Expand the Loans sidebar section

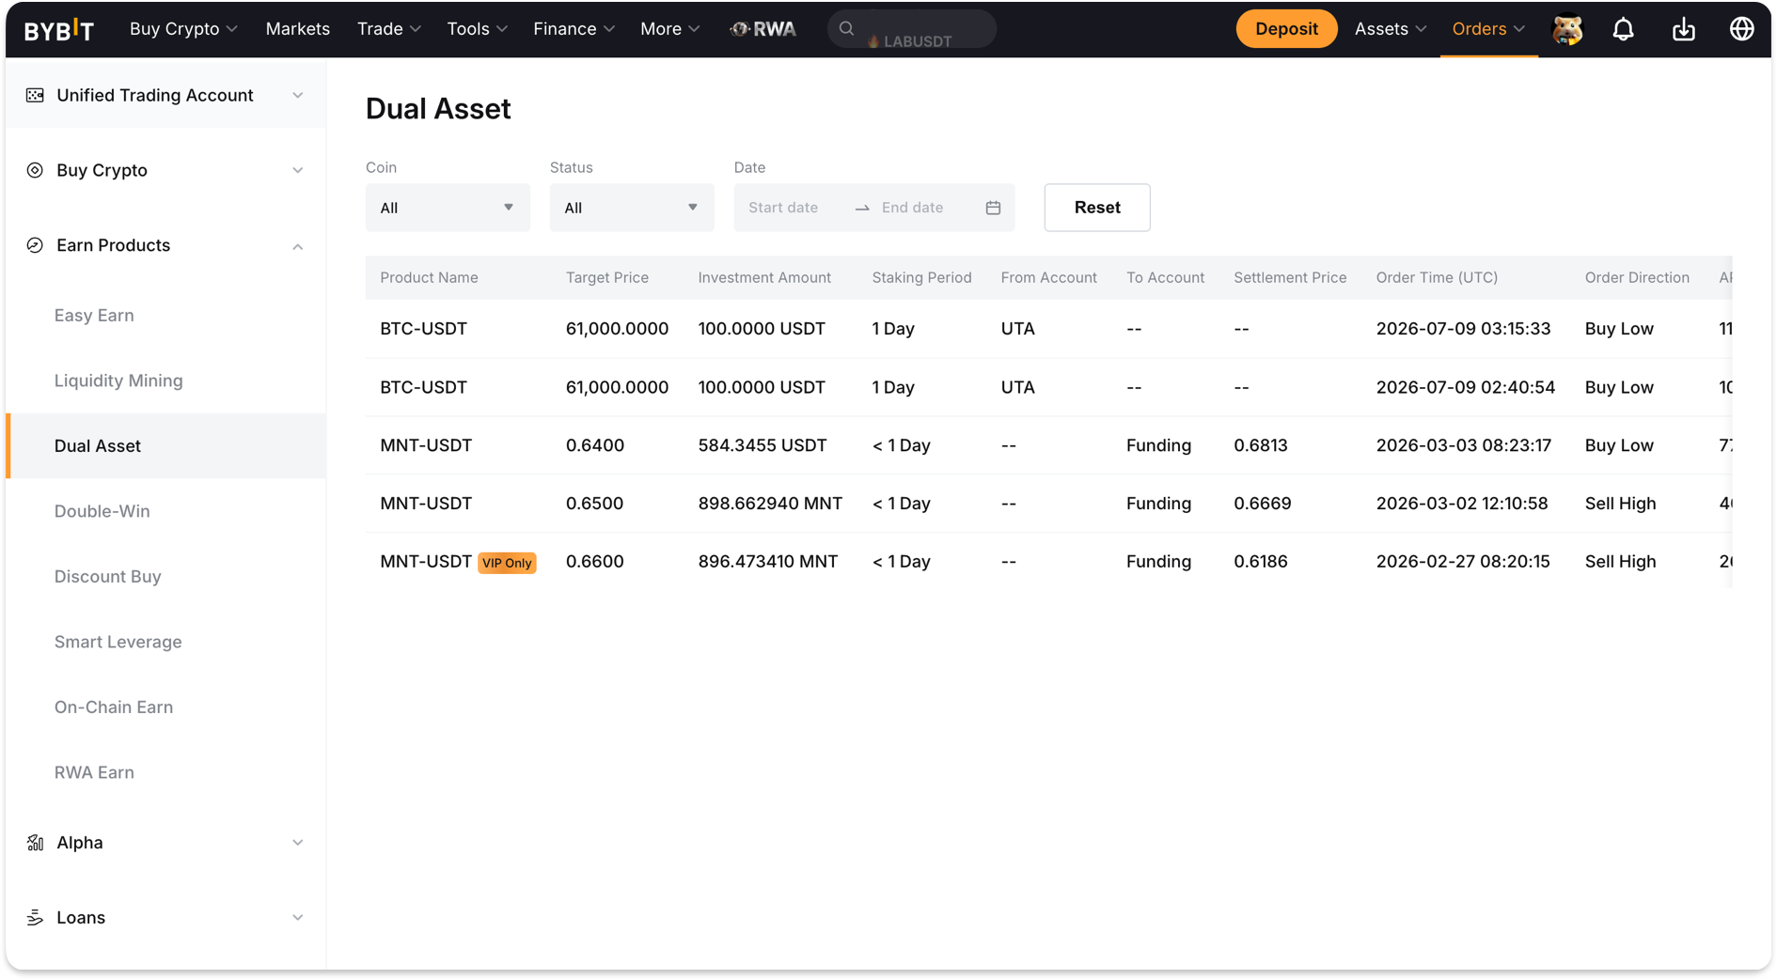(297, 918)
